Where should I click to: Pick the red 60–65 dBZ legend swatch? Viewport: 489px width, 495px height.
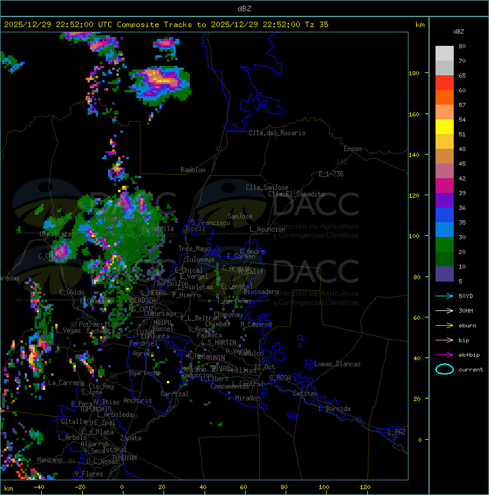(x=444, y=83)
